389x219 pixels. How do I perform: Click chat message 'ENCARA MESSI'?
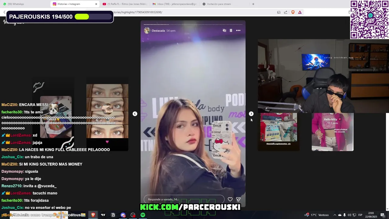pos(34,105)
